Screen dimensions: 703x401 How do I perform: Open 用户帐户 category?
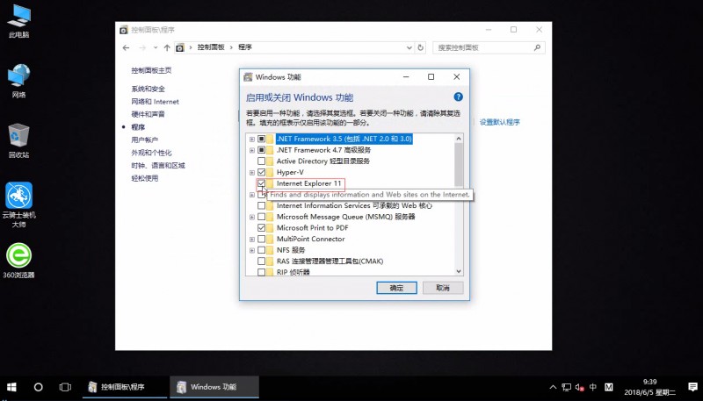[144, 140]
